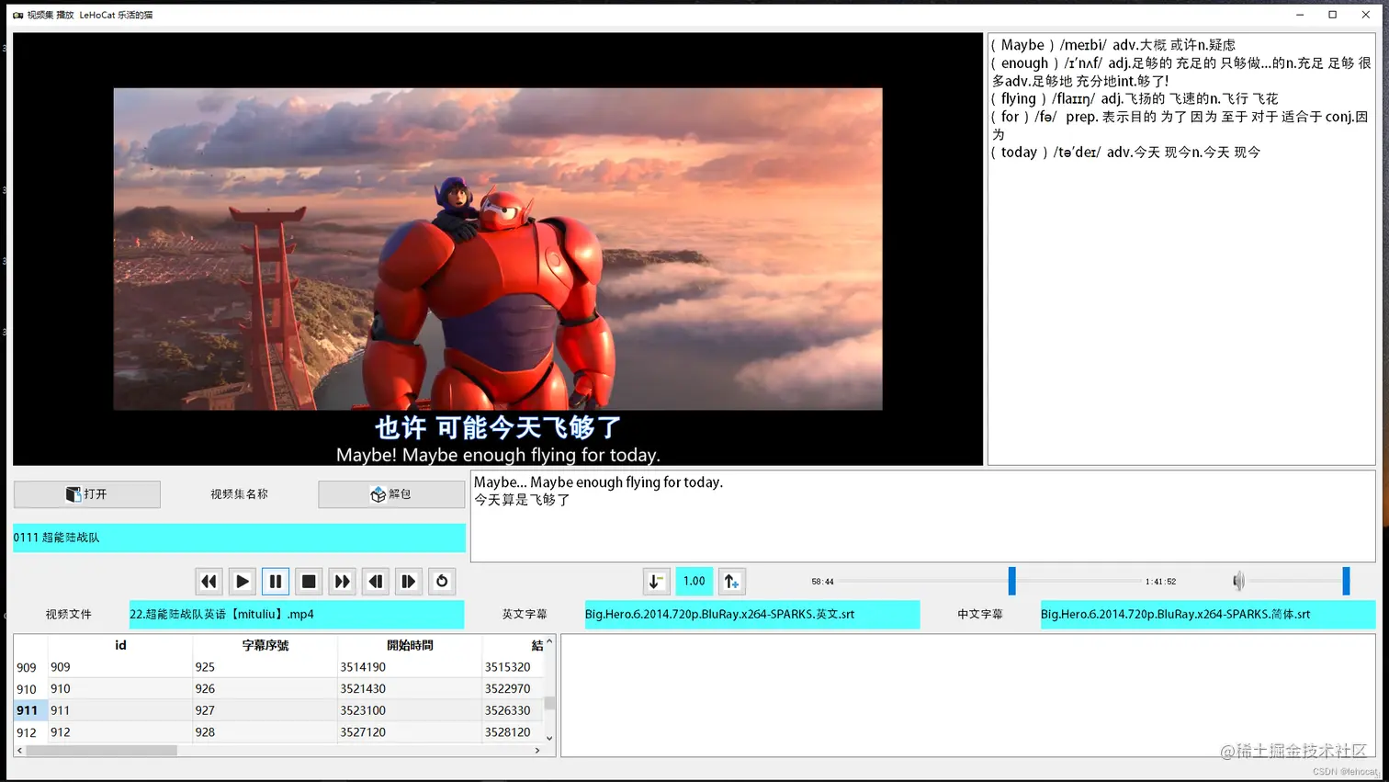This screenshot has width=1389, height=782.
Task: Click the loop/repeat current sentence icon
Action: point(442,582)
